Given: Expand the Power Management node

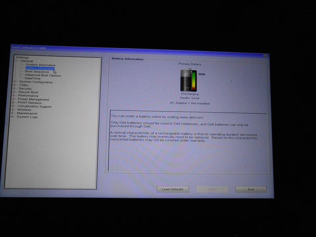Looking at the screenshot, I should 13,99.
